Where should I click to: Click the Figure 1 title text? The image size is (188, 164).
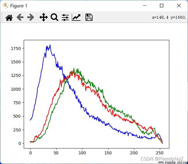[x=19, y=6]
